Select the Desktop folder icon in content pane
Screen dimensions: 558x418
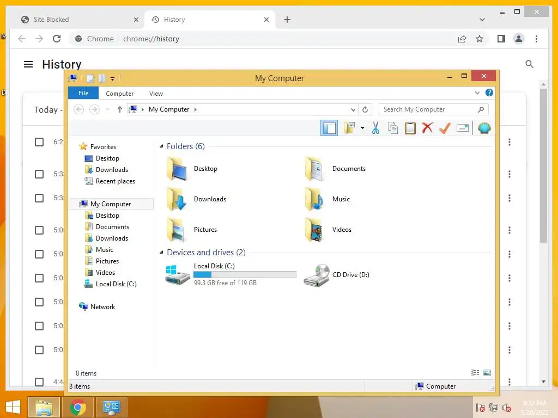click(x=177, y=169)
